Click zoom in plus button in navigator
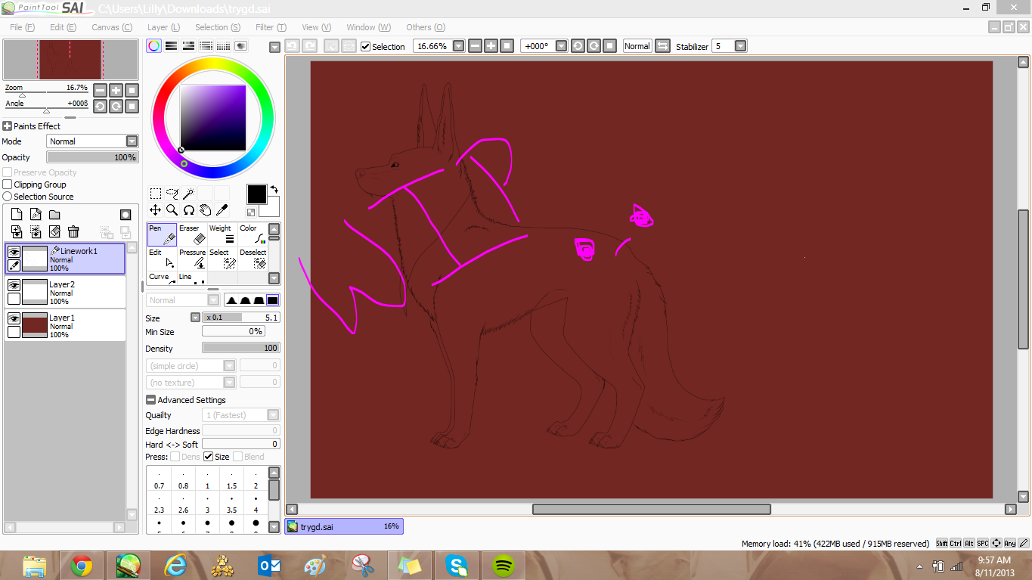1032x580 pixels. (x=116, y=90)
